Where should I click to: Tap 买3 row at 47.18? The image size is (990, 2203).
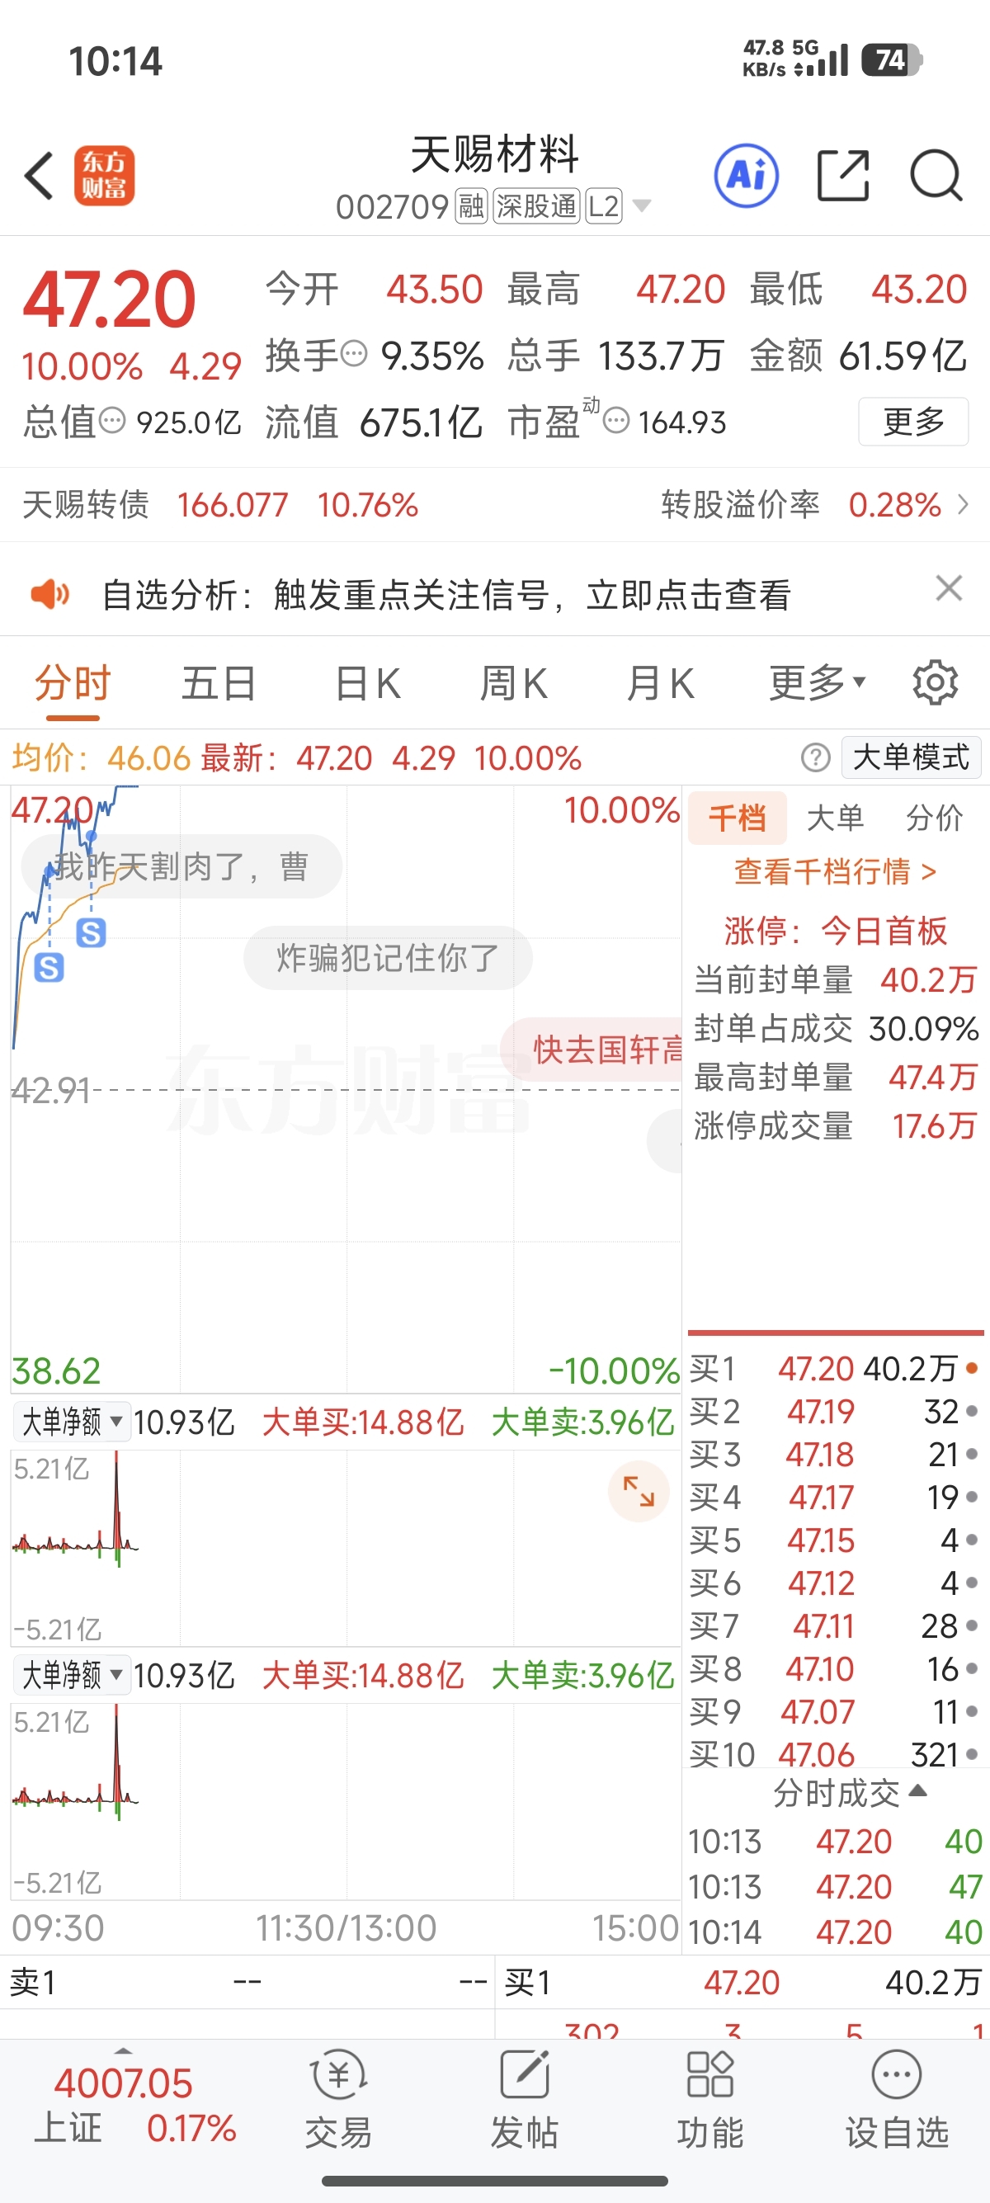(835, 1454)
